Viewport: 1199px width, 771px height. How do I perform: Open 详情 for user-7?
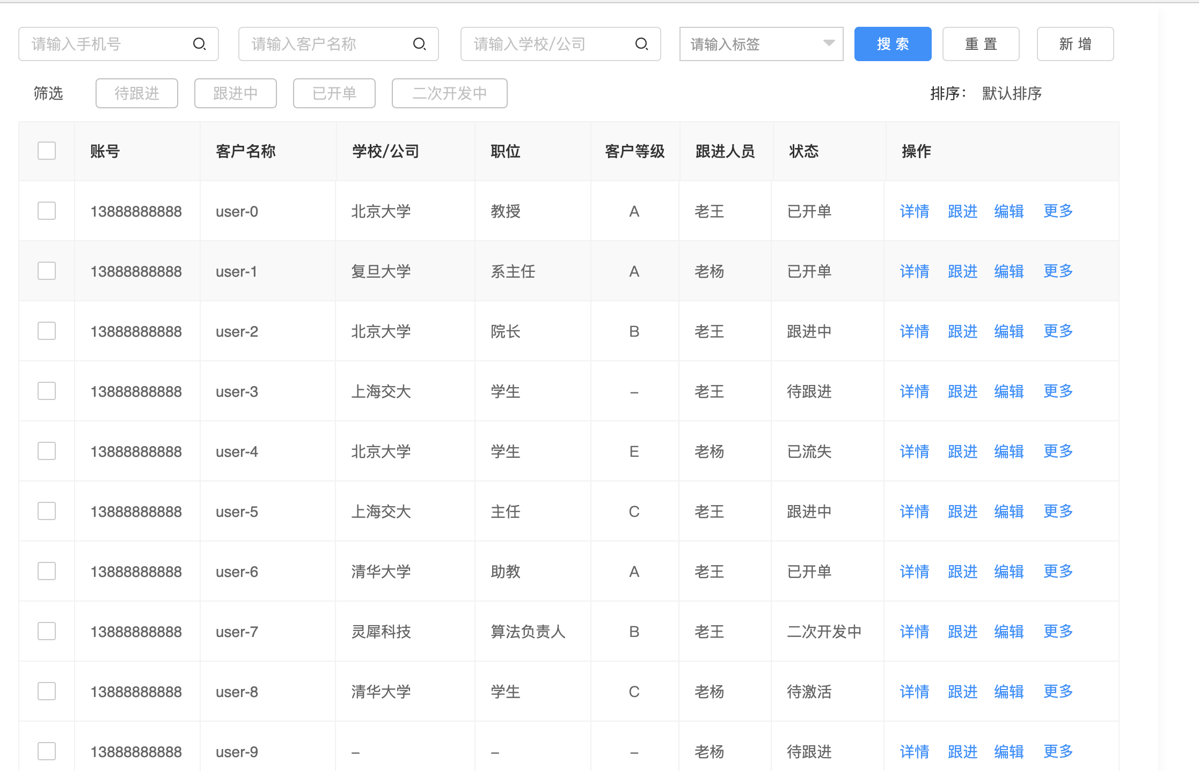tap(915, 632)
